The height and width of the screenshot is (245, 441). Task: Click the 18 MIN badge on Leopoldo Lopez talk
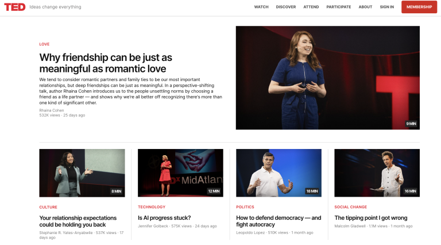tap(312, 191)
